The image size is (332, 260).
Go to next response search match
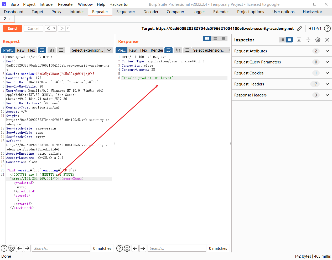(x=143, y=248)
